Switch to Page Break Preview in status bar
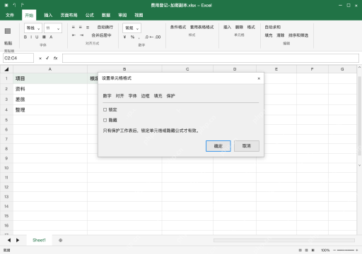Screen dimensions: 362x254 tap(313, 250)
